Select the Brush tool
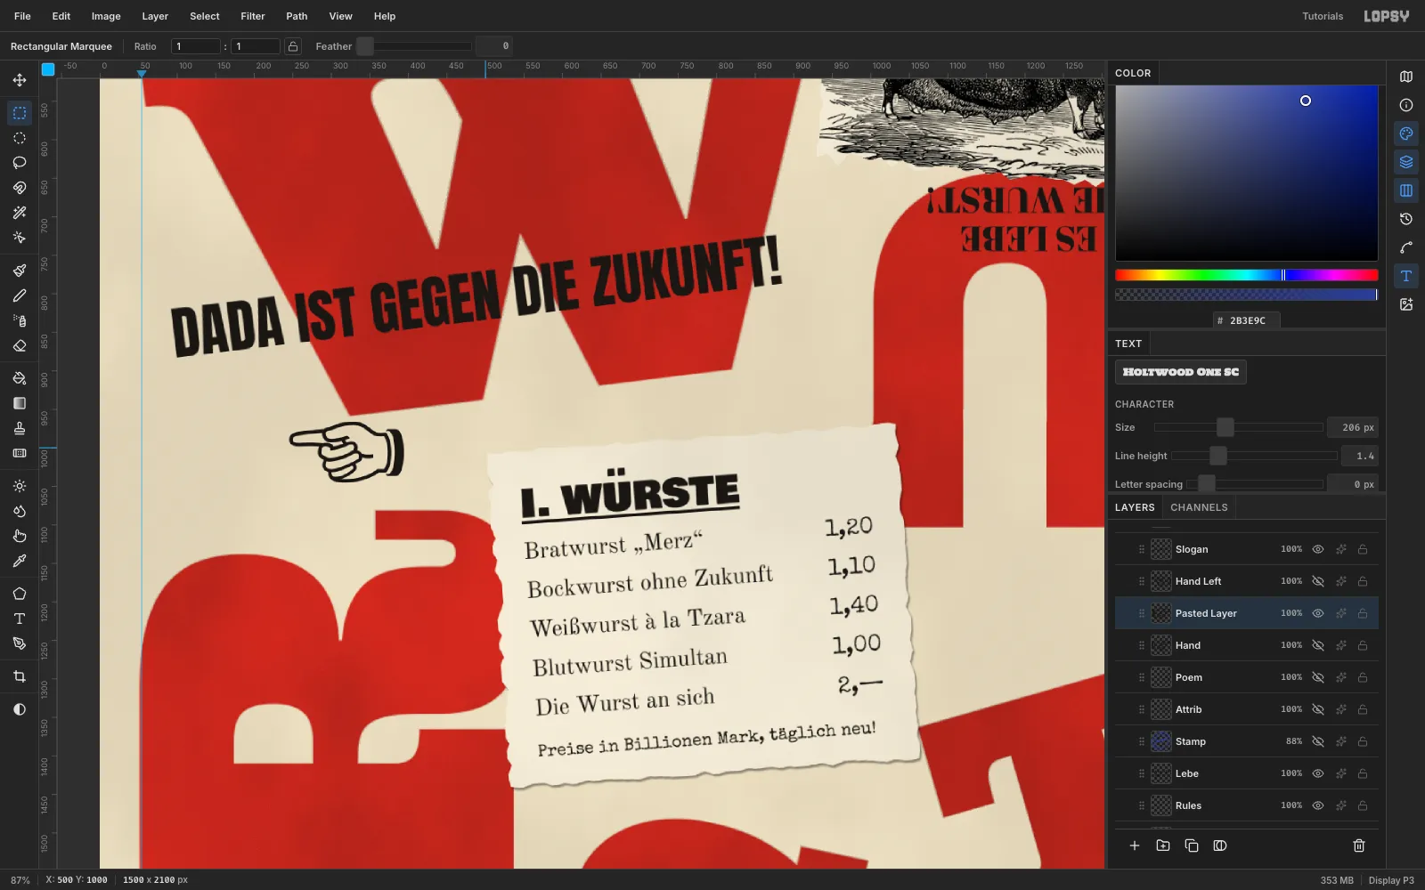Viewport: 1425px width, 890px height. 20,271
